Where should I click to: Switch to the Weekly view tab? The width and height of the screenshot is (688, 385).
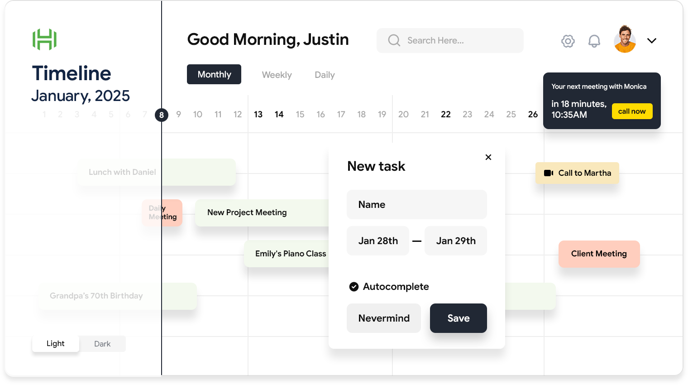coord(277,75)
